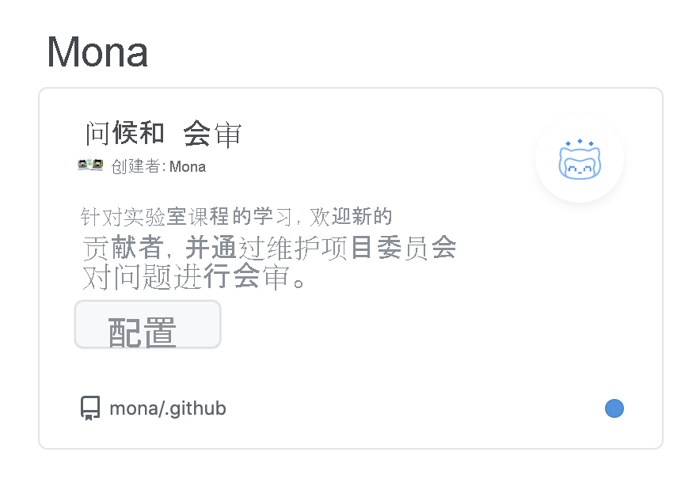Screen dimensions: 700x486
Task: Click the white circular badge on the card
Action: [x=580, y=159]
